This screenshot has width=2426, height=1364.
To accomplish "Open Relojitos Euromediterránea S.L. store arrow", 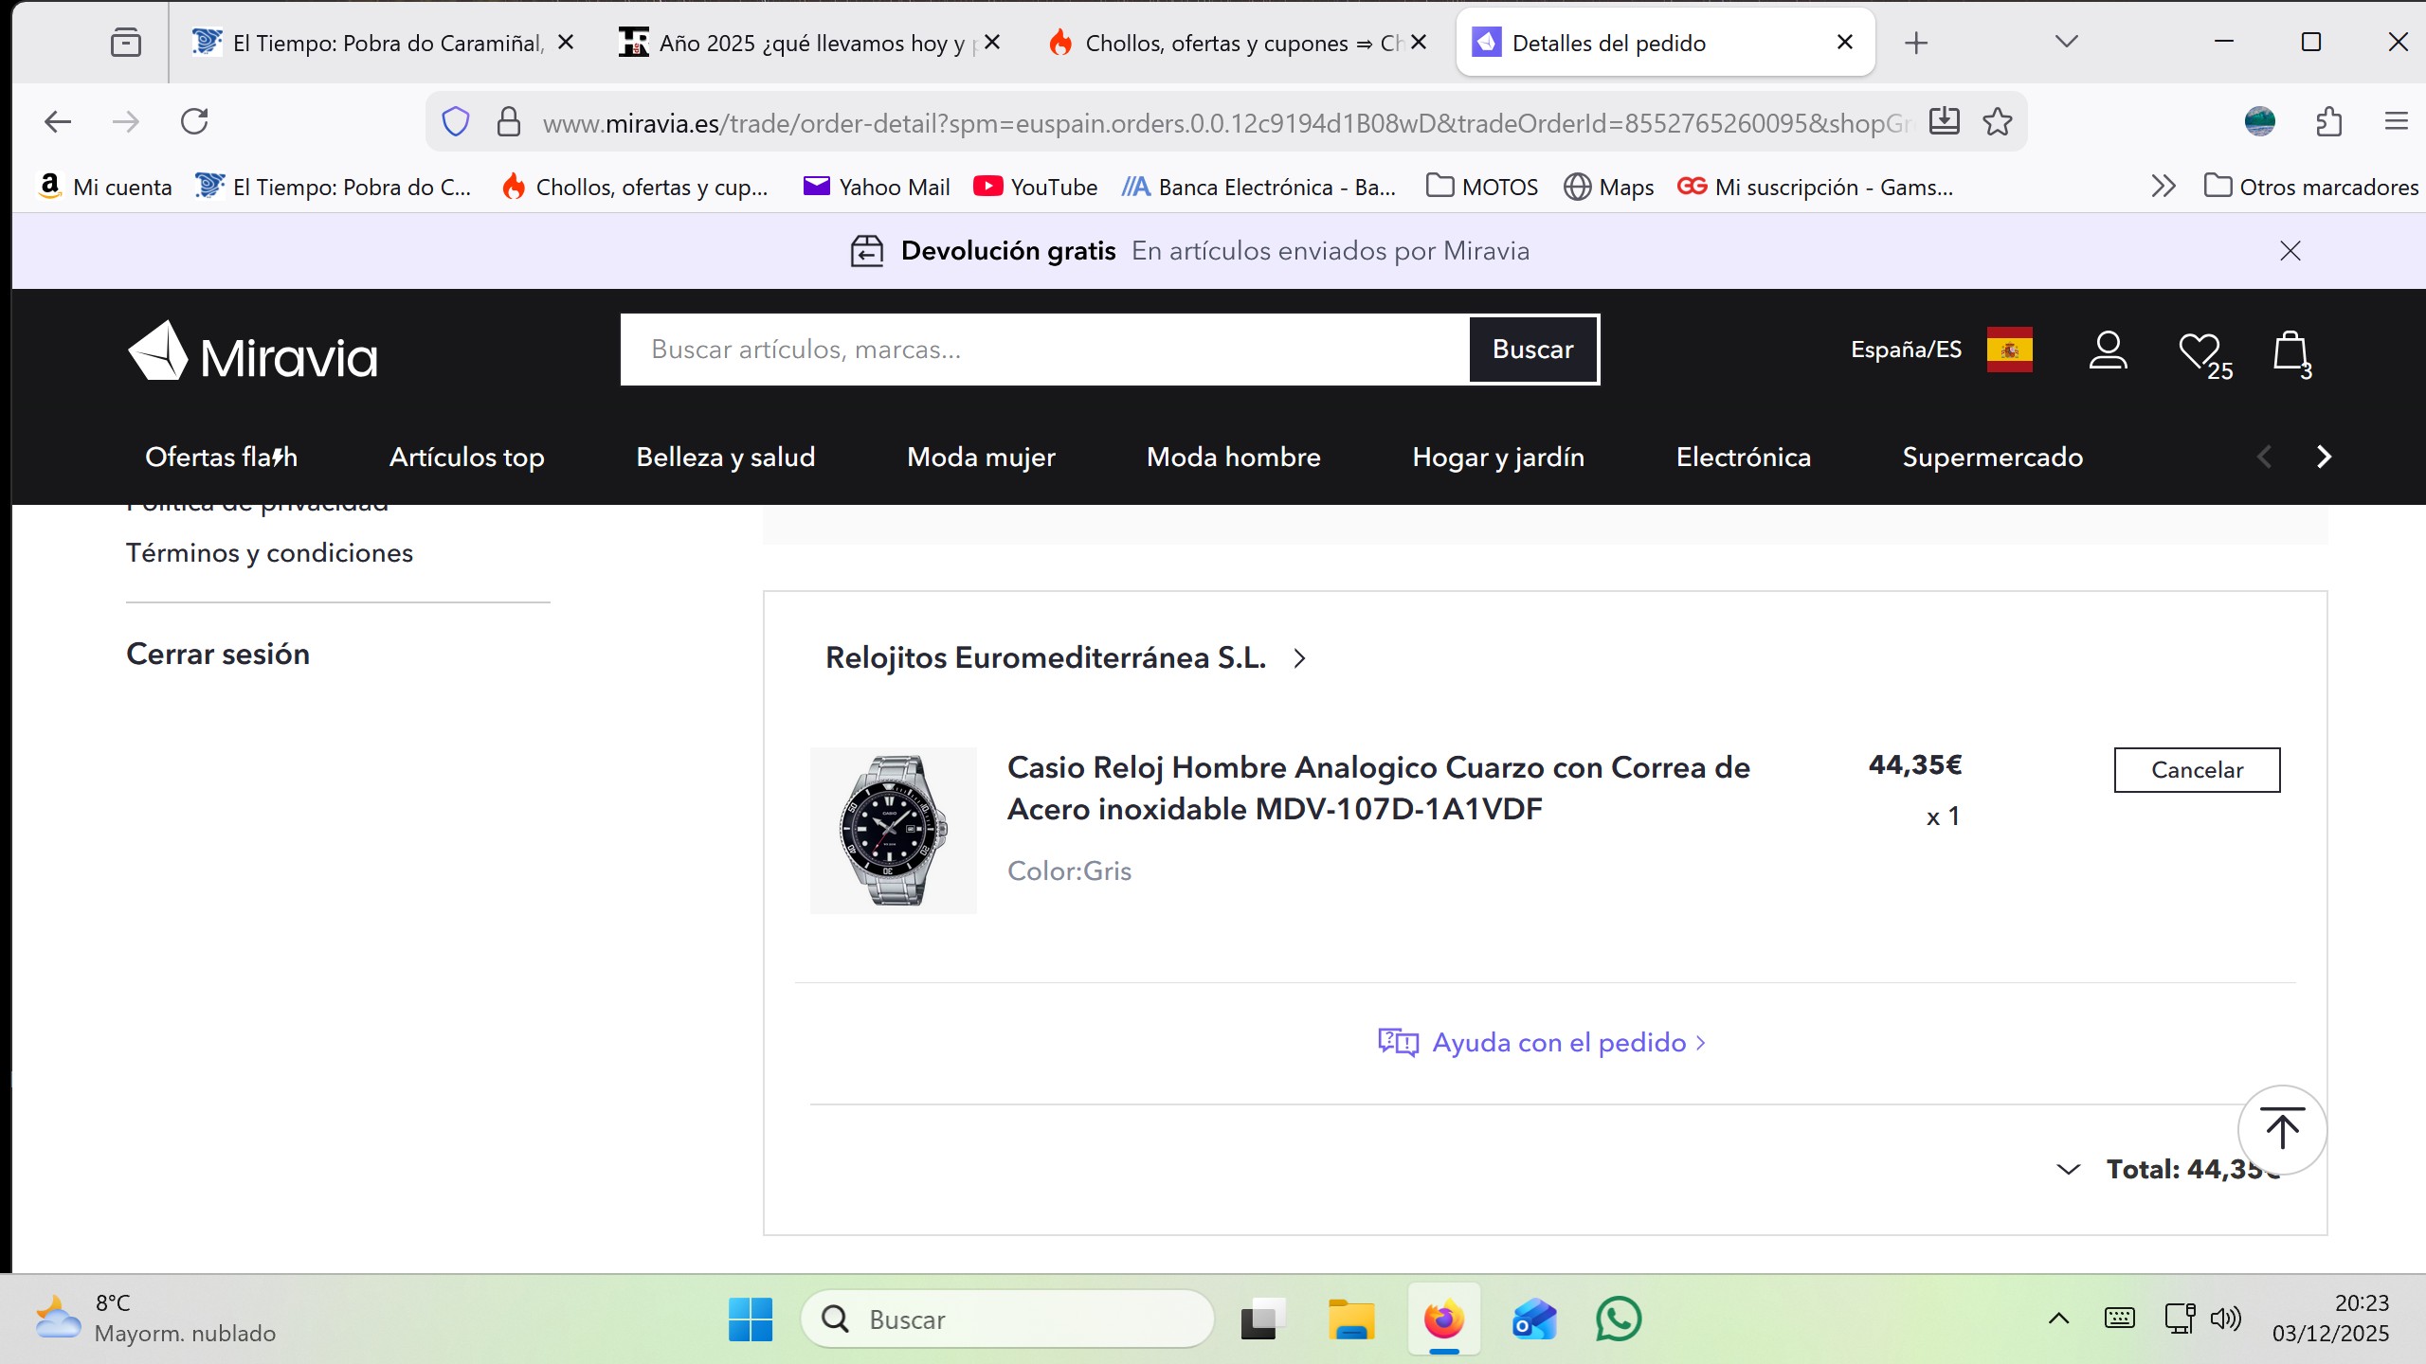I will coord(1300,658).
